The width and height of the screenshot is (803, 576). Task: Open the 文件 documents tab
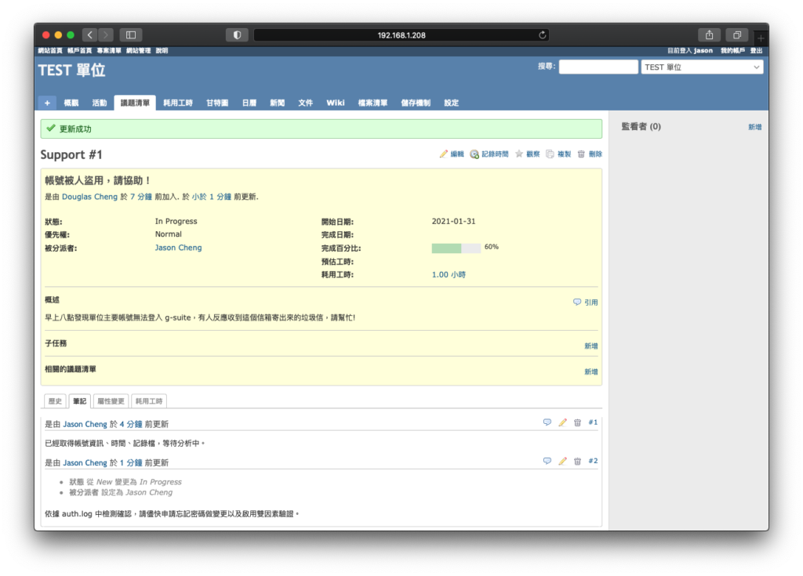coord(305,103)
